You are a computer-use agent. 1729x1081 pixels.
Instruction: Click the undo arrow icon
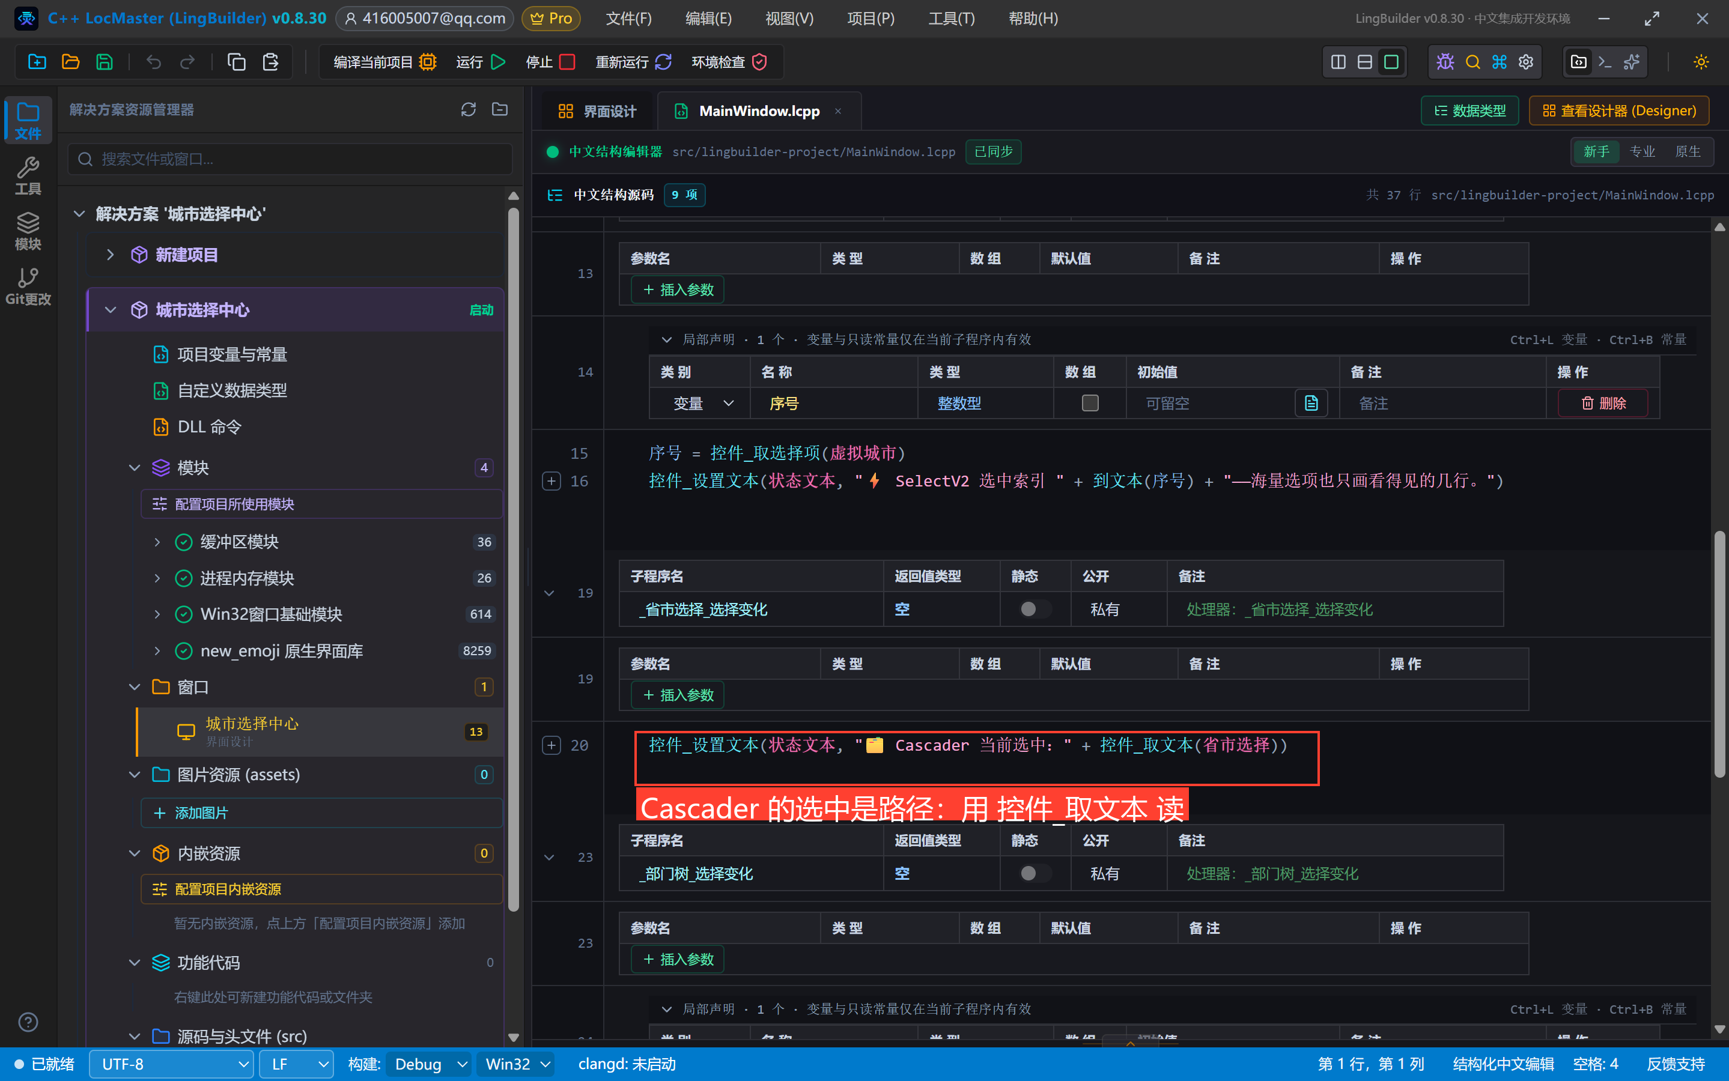(154, 62)
